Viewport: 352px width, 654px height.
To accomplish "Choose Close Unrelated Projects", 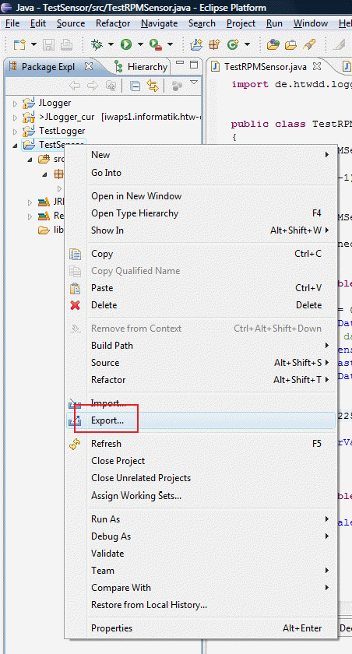I will point(202,478).
